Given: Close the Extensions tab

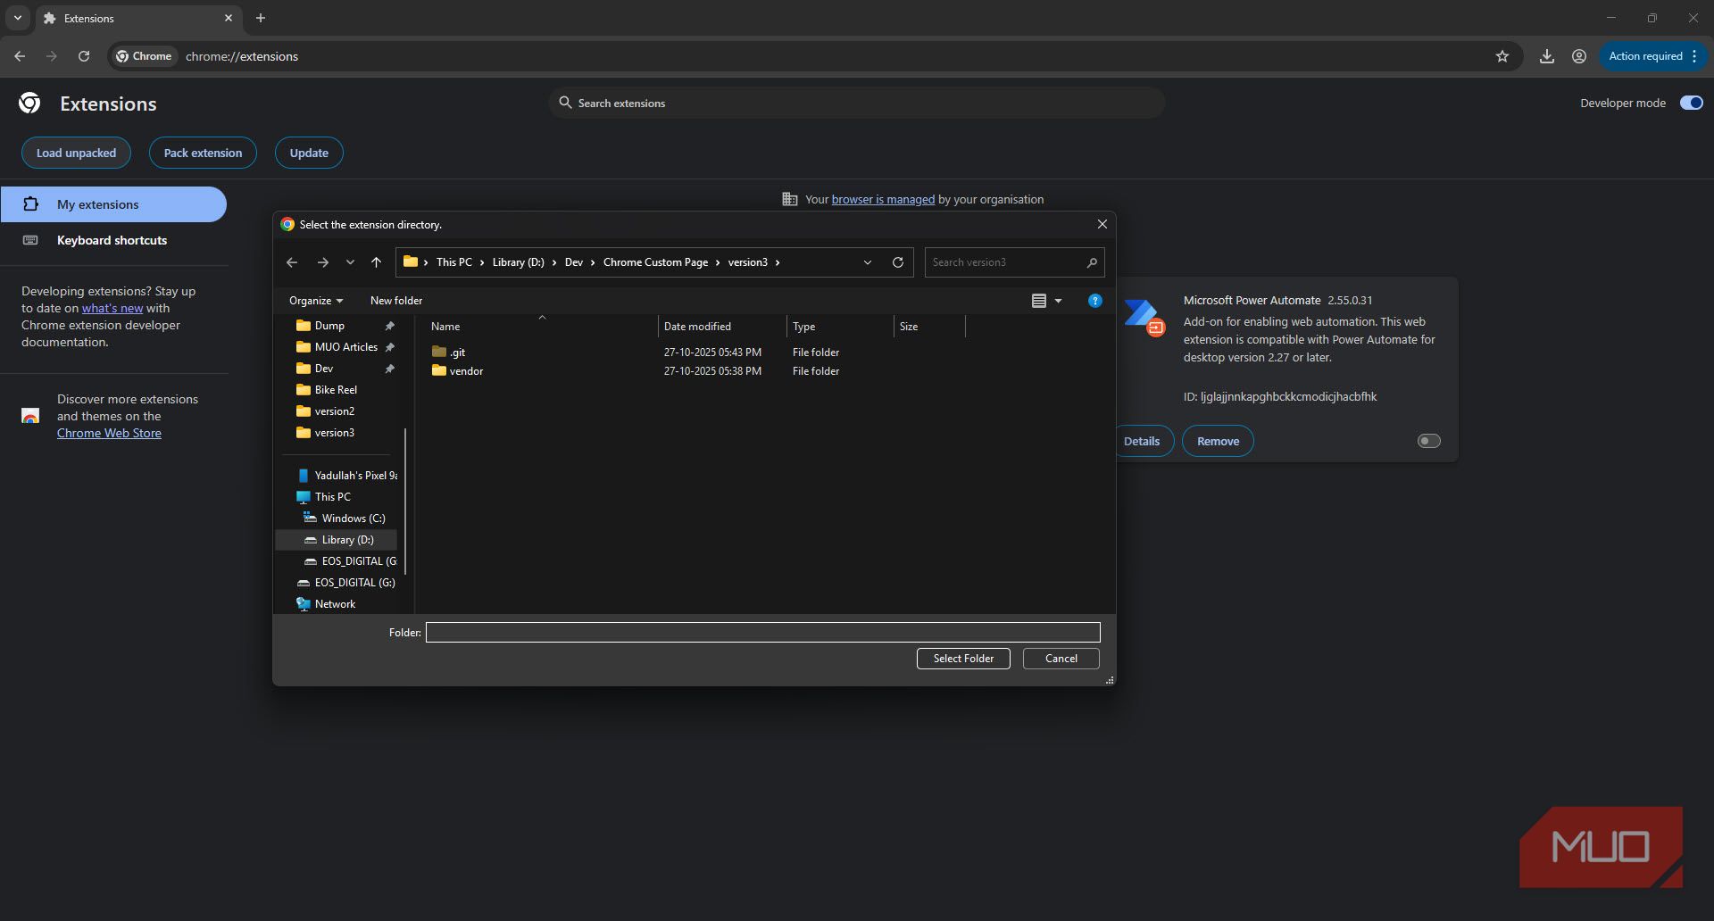Looking at the screenshot, I should [229, 18].
